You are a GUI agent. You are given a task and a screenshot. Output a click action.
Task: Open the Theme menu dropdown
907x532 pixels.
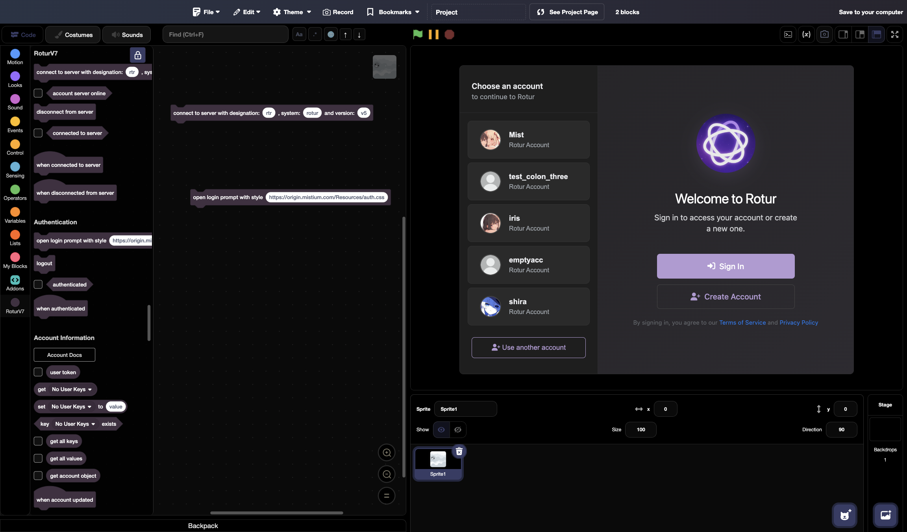(x=292, y=12)
